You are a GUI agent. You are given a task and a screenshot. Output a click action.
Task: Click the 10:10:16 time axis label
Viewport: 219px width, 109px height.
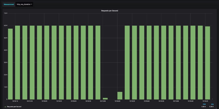coord(15,101)
